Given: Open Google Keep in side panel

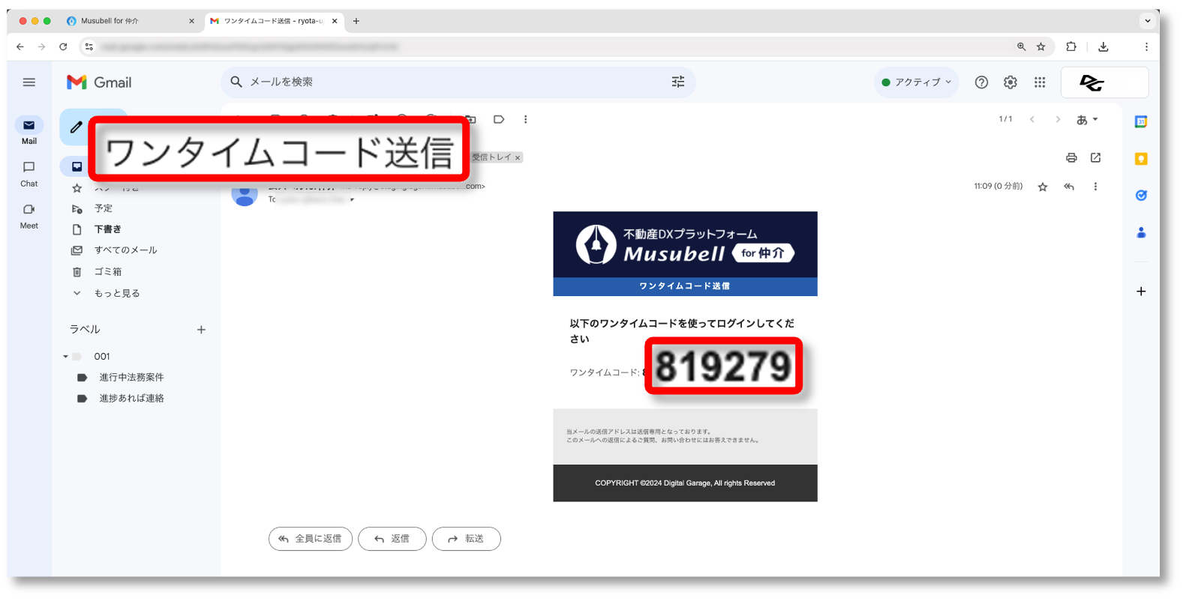Looking at the screenshot, I should pos(1141,159).
